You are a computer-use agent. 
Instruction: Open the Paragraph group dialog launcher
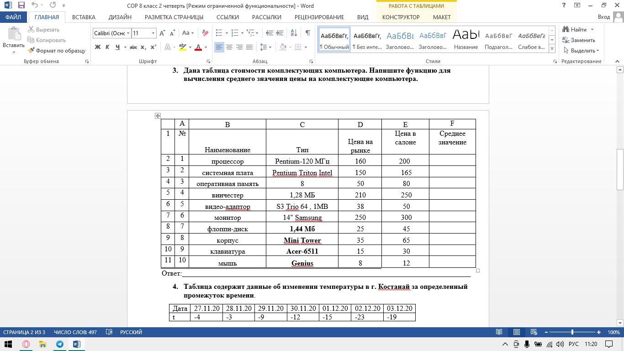312,61
